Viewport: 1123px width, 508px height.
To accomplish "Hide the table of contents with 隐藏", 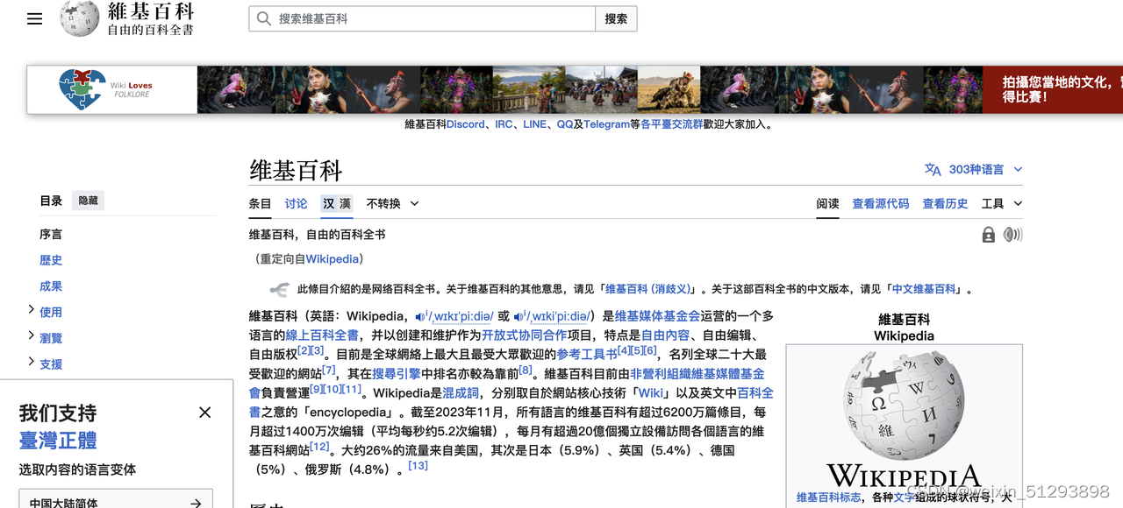I will 88,201.
